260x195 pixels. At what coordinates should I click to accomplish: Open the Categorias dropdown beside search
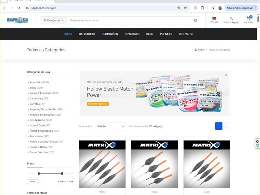click(54, 20)
